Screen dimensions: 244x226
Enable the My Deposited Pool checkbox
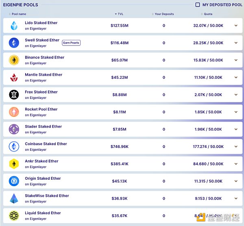point(198,5)
